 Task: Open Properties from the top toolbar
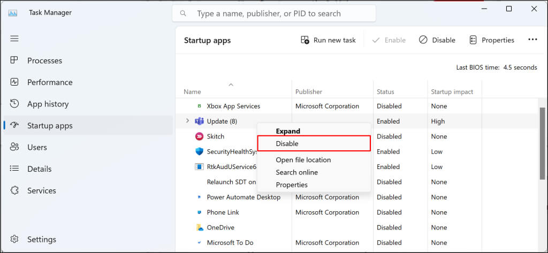[491, 40]
